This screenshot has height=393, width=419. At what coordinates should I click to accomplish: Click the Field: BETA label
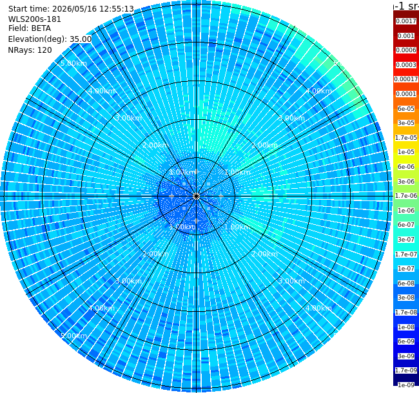click(30, 28)
